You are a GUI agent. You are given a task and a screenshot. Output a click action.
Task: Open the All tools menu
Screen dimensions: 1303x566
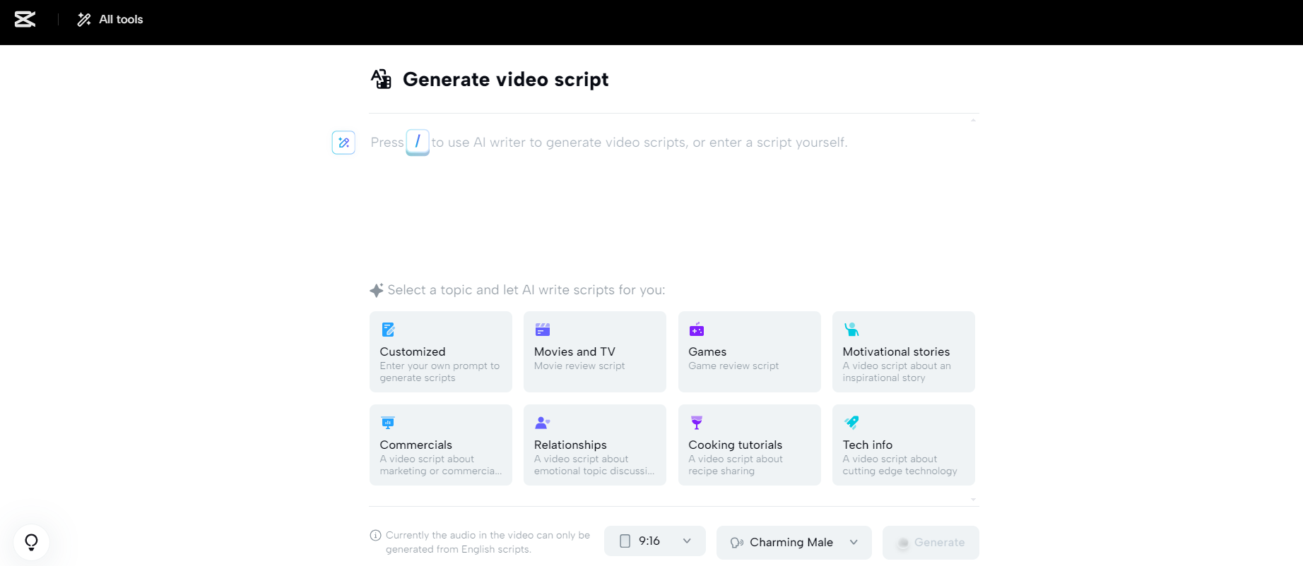pyautogui.click(x=110, y=19)
